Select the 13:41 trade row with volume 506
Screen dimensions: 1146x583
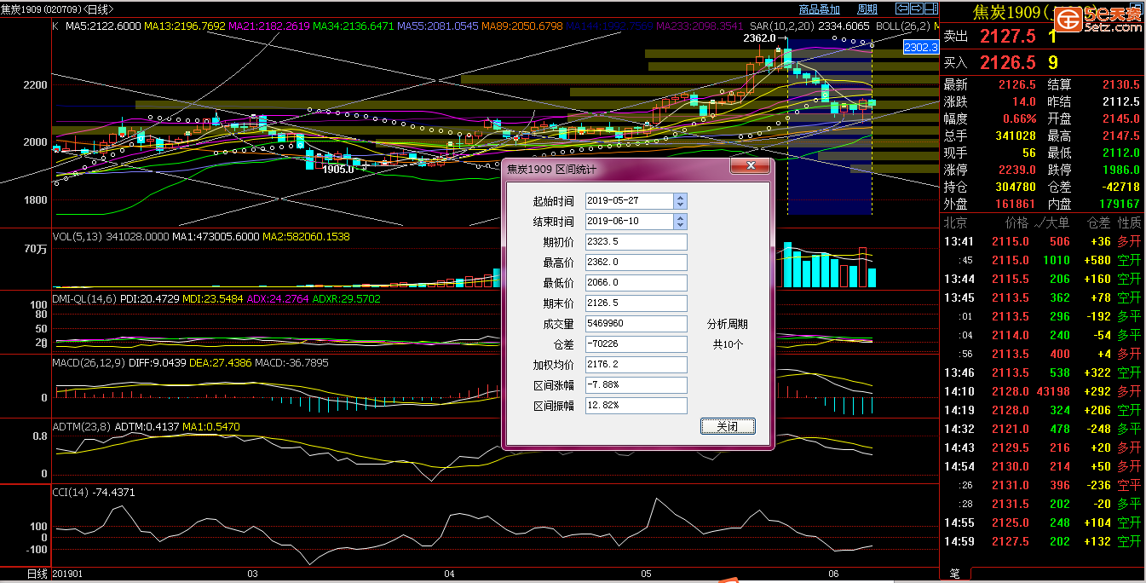[x=1042, y=241]
